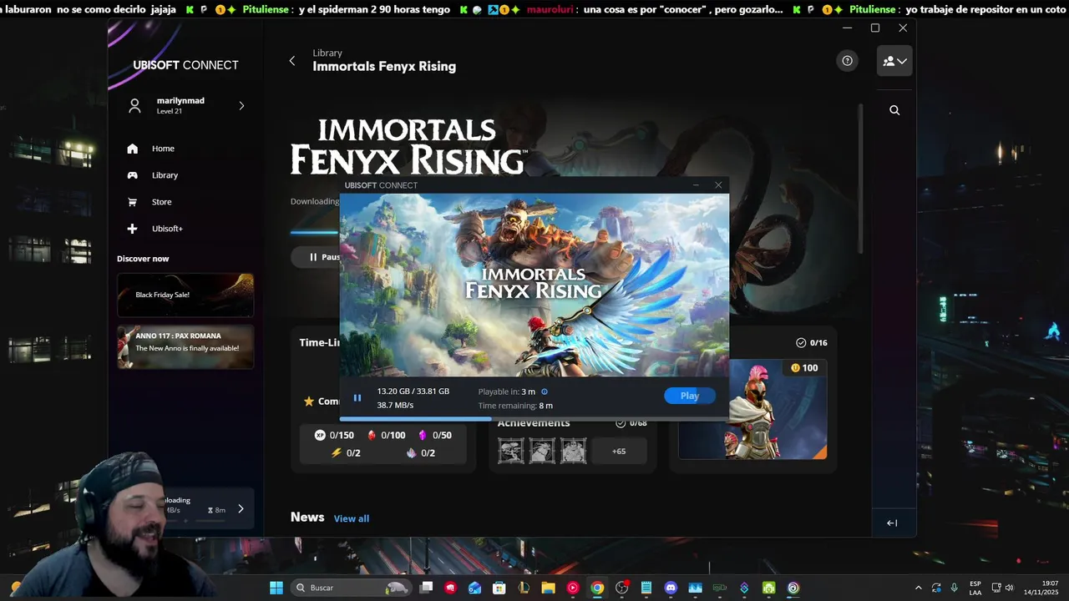The image size is (1069, 601).
Task: Click the Library gamepad icon
Action: [132, 175]
